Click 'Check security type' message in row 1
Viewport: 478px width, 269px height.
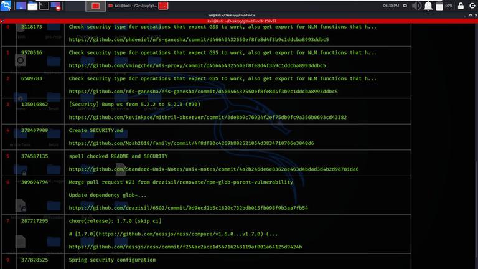223,53
